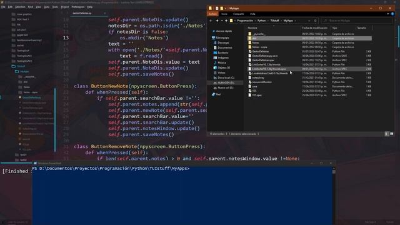Open Imágenes in Explorer sidebar

pyautogui.click(x=221, y=57)
